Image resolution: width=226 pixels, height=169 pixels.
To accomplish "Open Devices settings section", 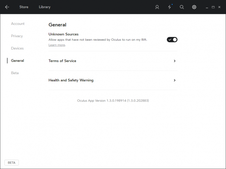I will click(x=17, y=48).
